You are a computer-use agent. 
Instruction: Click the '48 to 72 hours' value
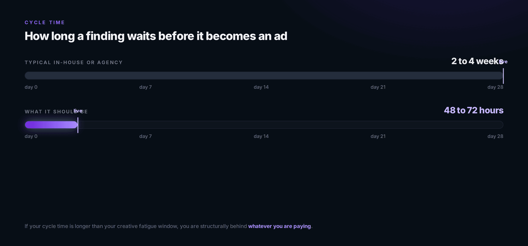474,110
